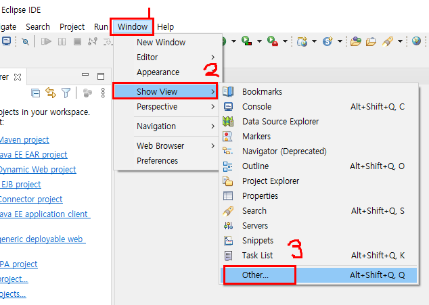Maximize the Project Explorer view panel
Screen dimensions: 429x305
(x=101, y=76)
